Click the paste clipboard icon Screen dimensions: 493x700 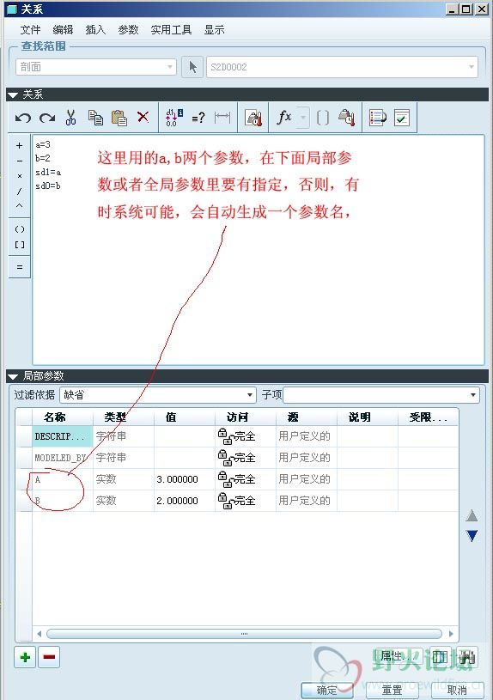point(119,118)
